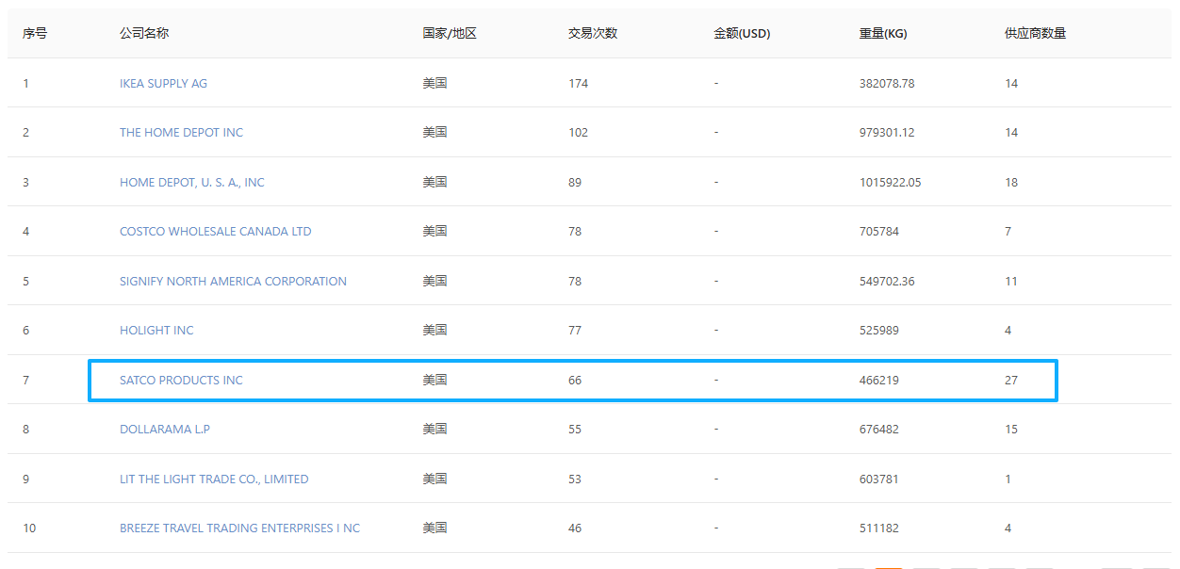The height and width of the screenshot is (569, 1180).
Task: Open the DOLLARAMA L.P company link
Action: [x=165, y=430]
